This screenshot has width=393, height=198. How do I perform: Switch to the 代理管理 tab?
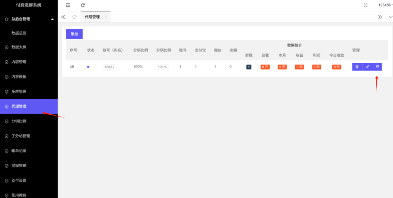92,17
